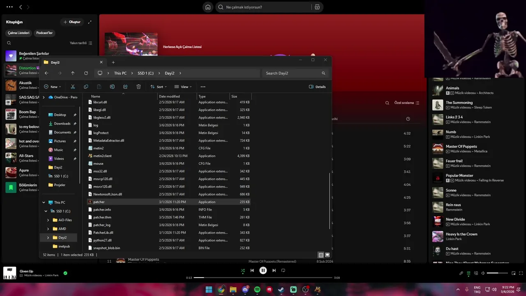This screenshot has height=296, width=526.
Task: Go to previous track in Spotify
Action: [252, 271]
